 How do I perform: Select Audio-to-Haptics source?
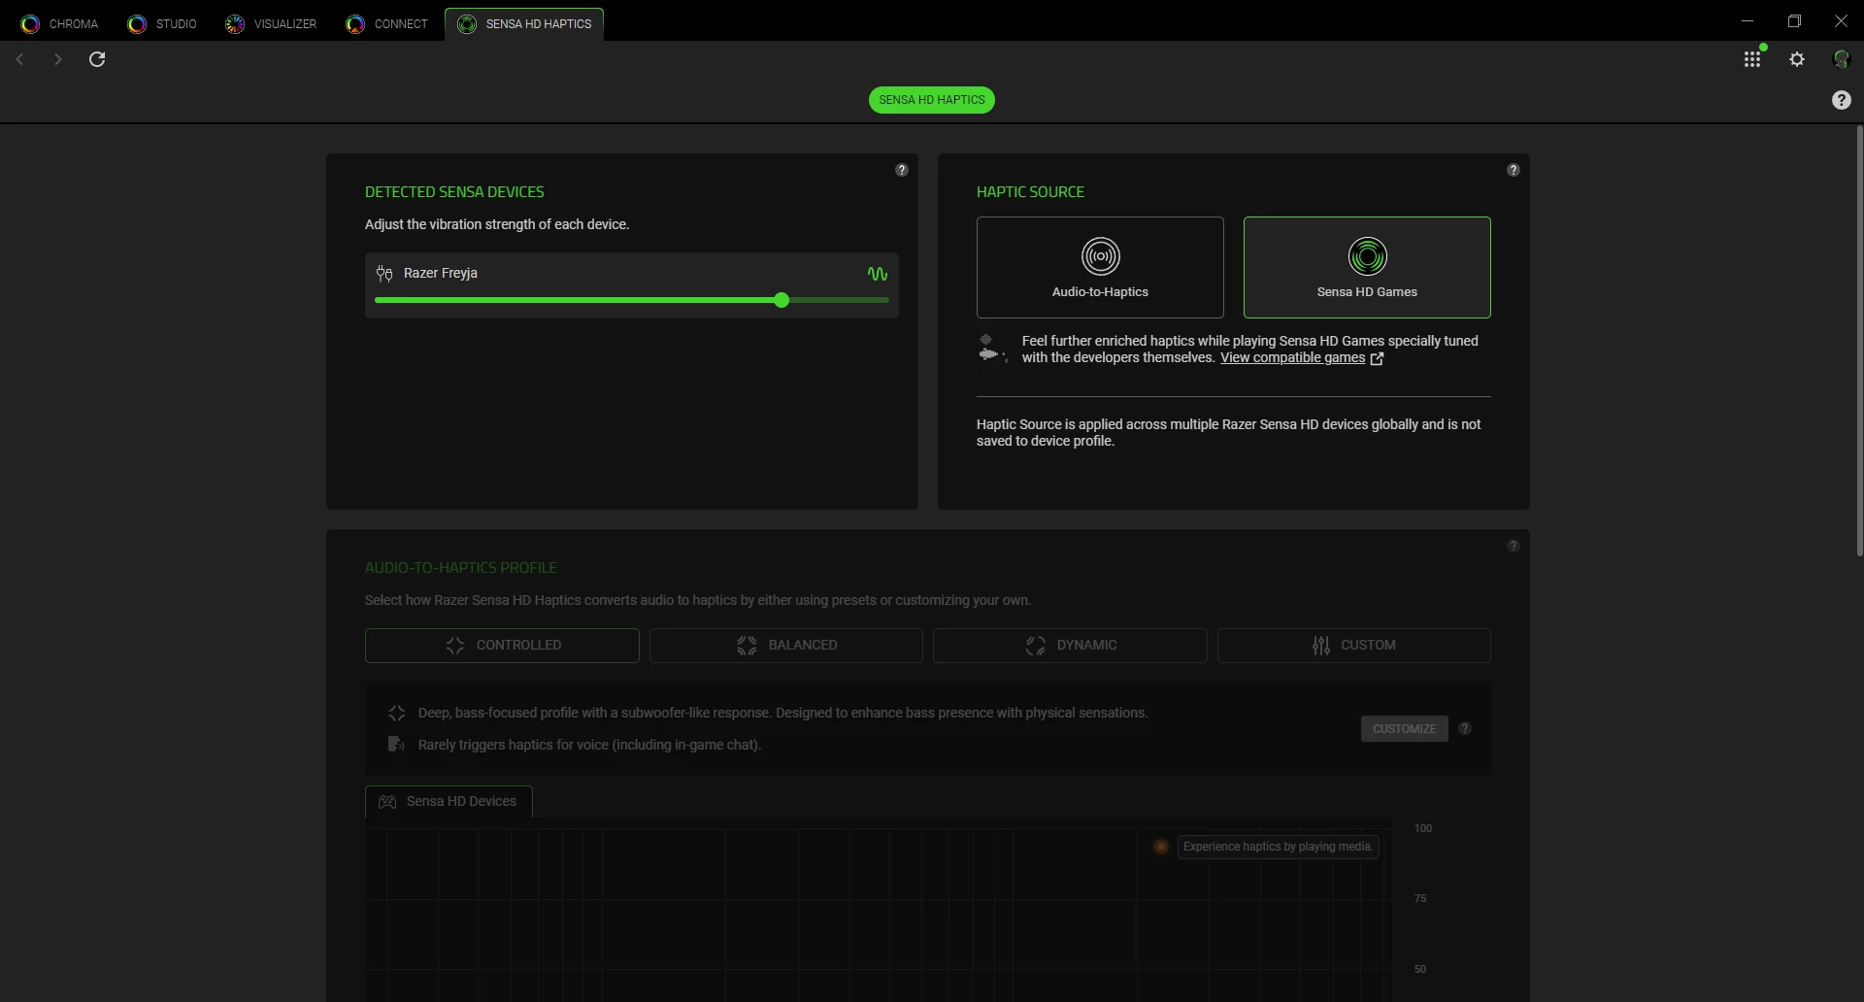pos(1100,267)
